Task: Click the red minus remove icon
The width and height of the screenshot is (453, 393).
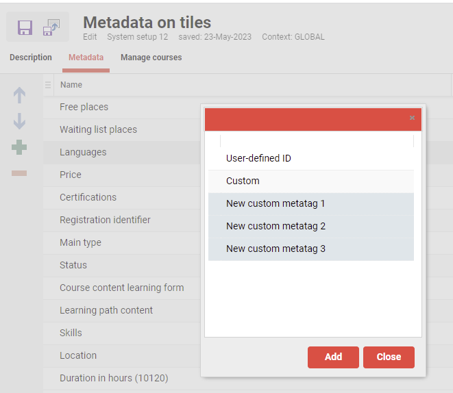Action: 19,173
